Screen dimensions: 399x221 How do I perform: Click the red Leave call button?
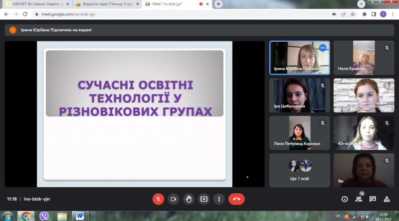(x=236, y=199)
